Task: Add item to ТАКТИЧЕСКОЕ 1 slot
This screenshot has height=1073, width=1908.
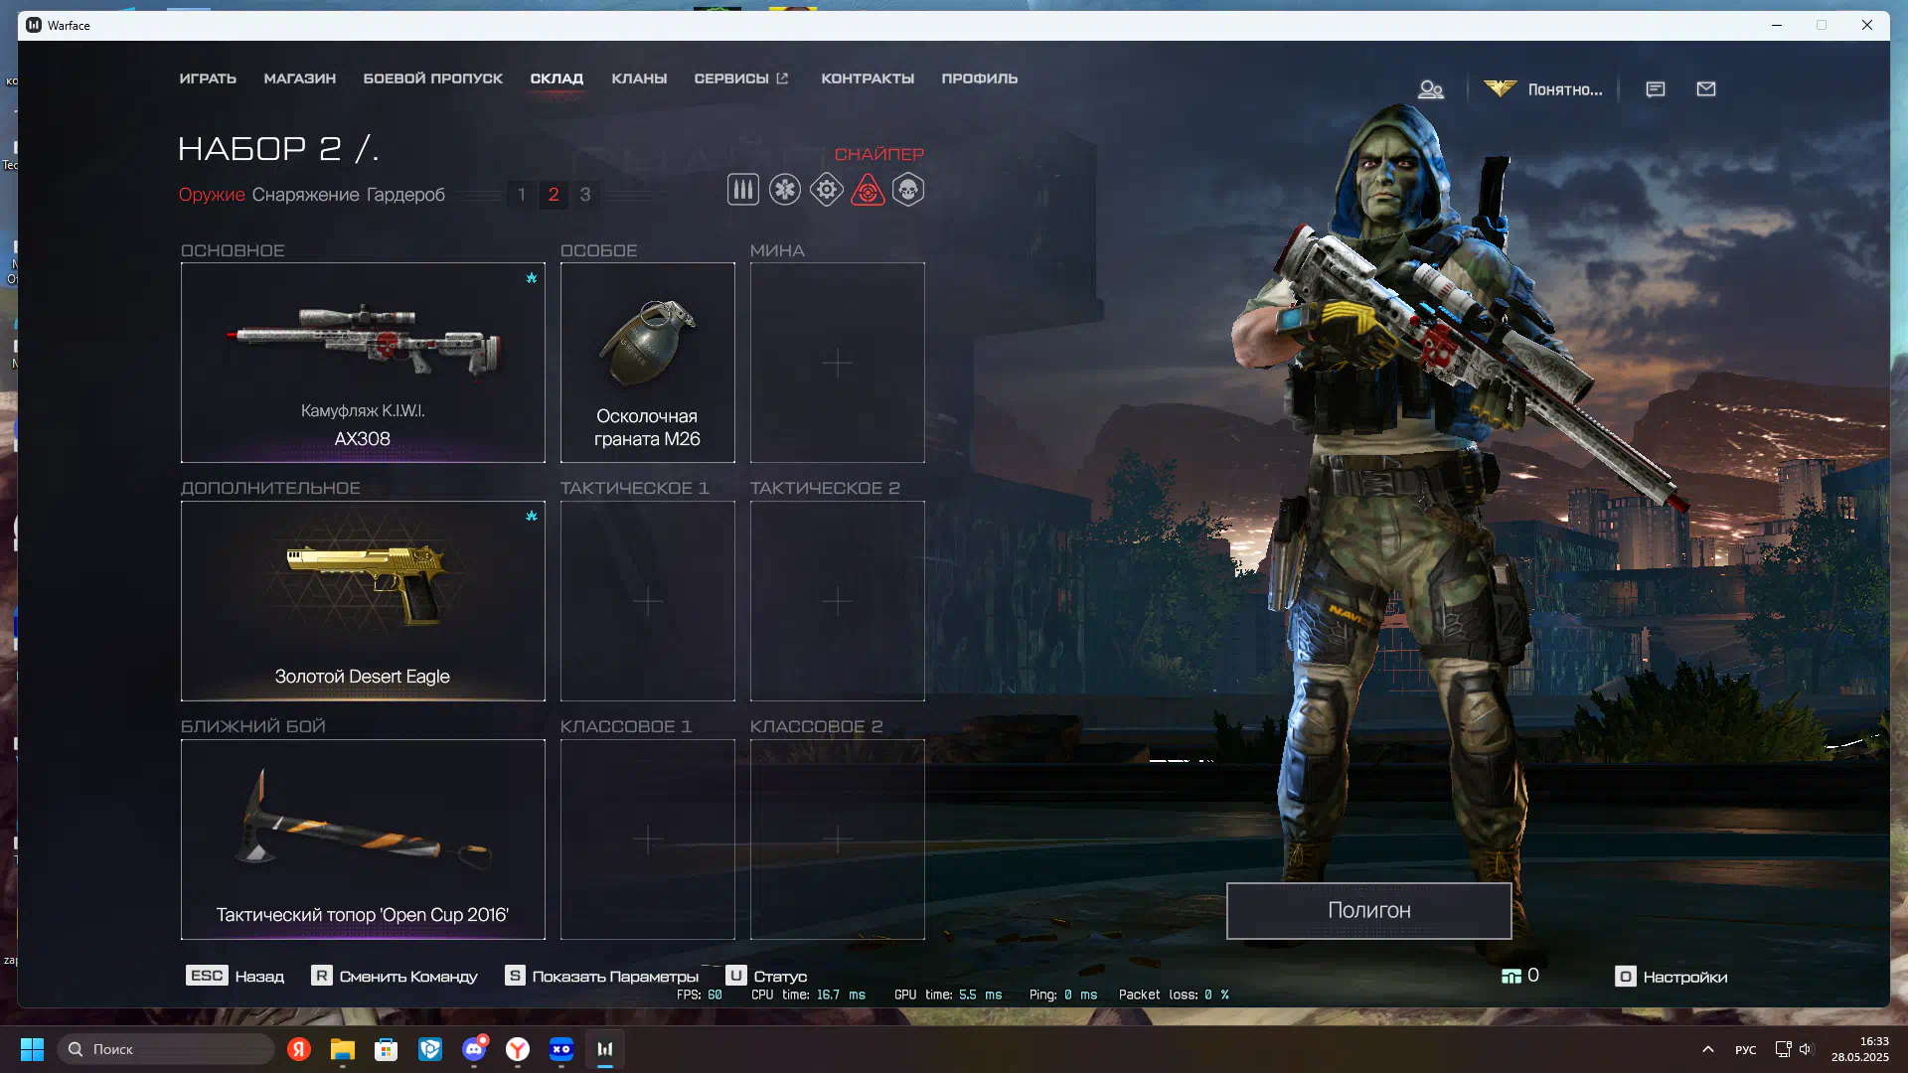Action: pos(647,601)
